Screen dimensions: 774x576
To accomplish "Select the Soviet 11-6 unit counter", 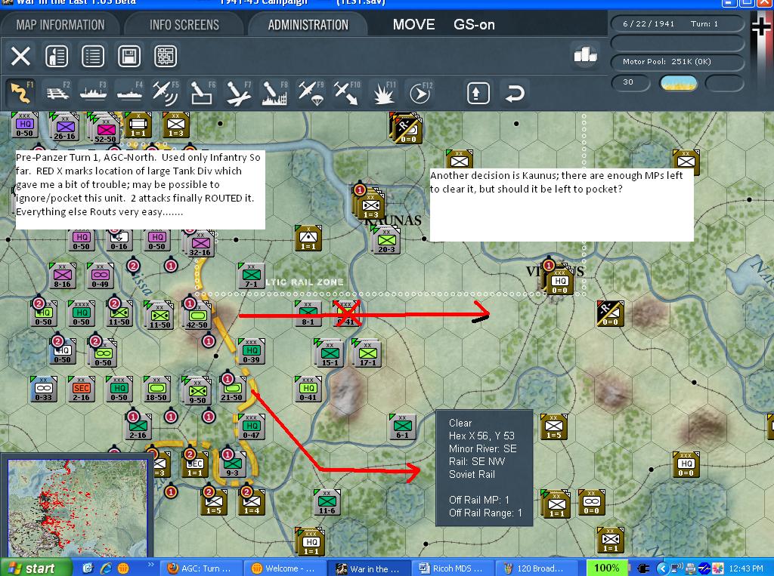I will pyautogui.click(x=327, y=502).
